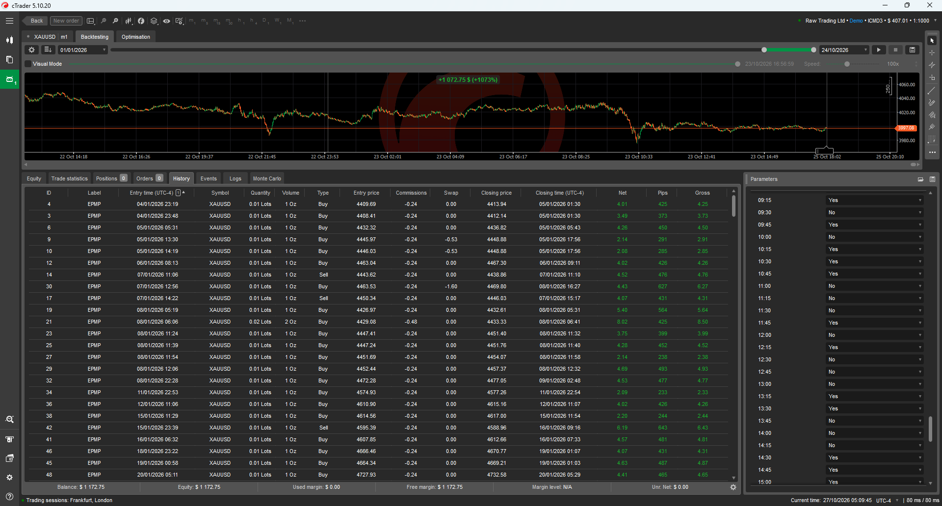Open the Monte Carlo tab
942x506 pixels.
[267, 178]
